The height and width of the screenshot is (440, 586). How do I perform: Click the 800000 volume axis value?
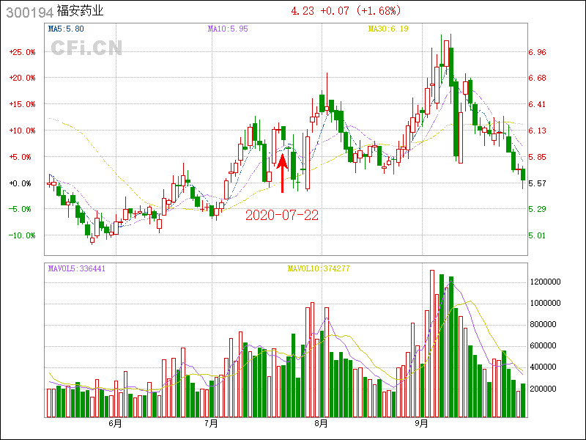pos(543,324)
